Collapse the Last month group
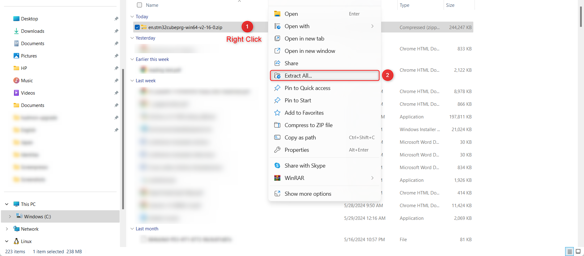 [132, 229]
